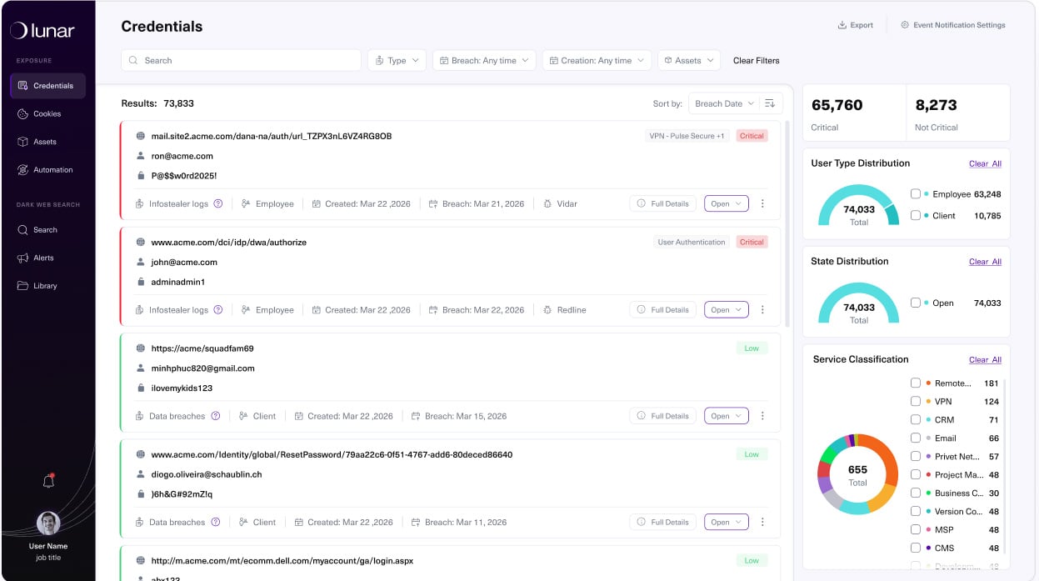Open the Open status dropdown on the Redline record
This screenshot has height=581, width=1039.
tap(726, 309)
